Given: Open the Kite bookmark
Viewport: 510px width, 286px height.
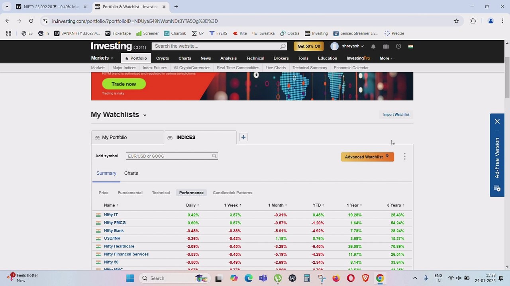Looking at the screenshot, I should point(239,33).
